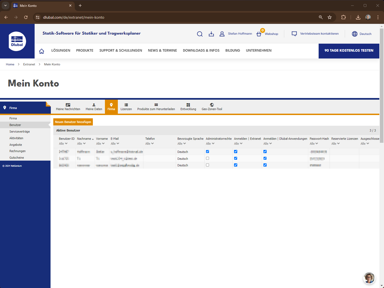
Task: Open Gutscheine in sidebar
Action: click(x=16, y=158)
